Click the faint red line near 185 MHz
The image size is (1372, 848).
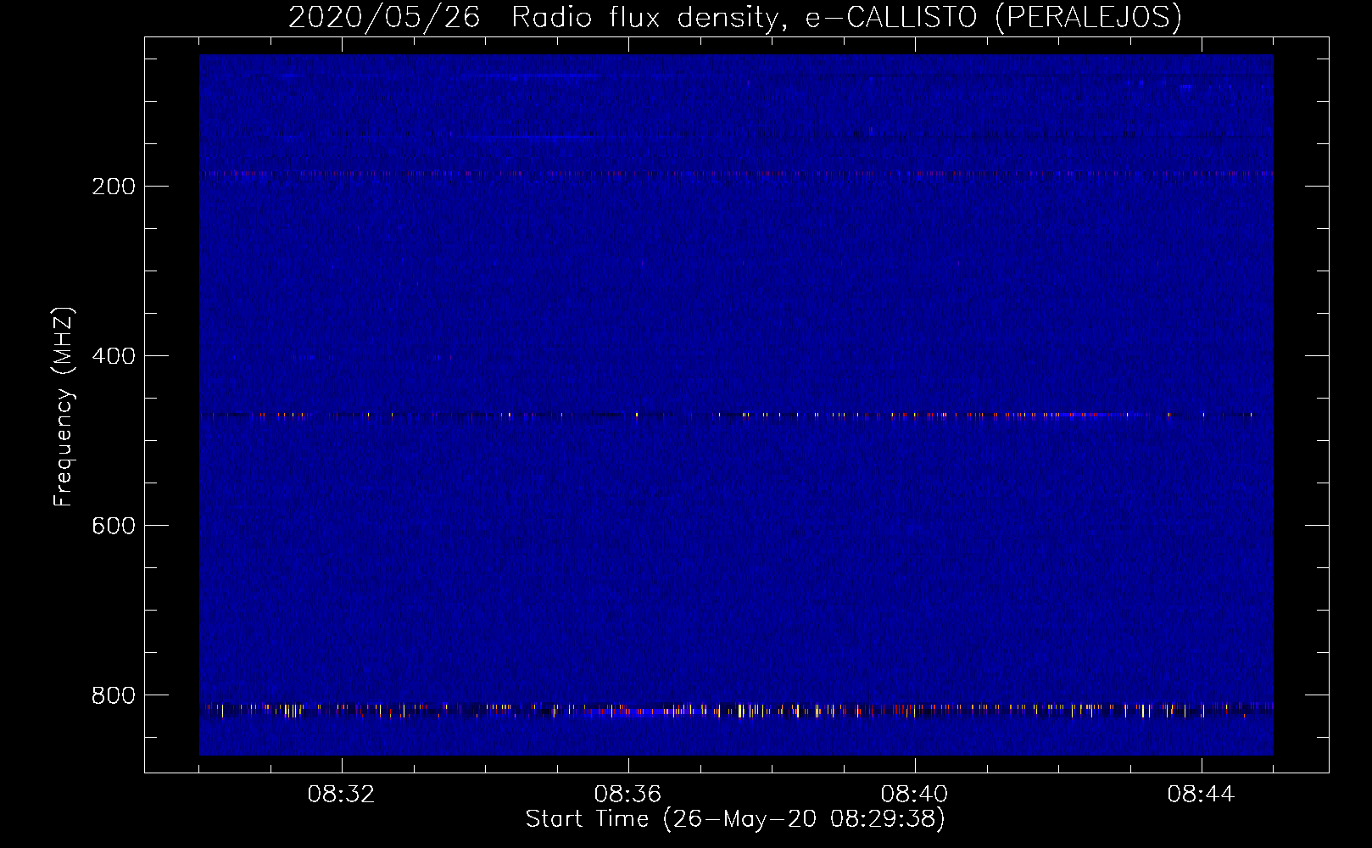click(x=736, y=173)
